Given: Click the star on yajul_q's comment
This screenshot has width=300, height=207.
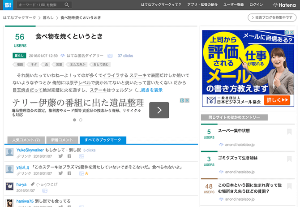Looking at the screenshot, I should (87, 173).
